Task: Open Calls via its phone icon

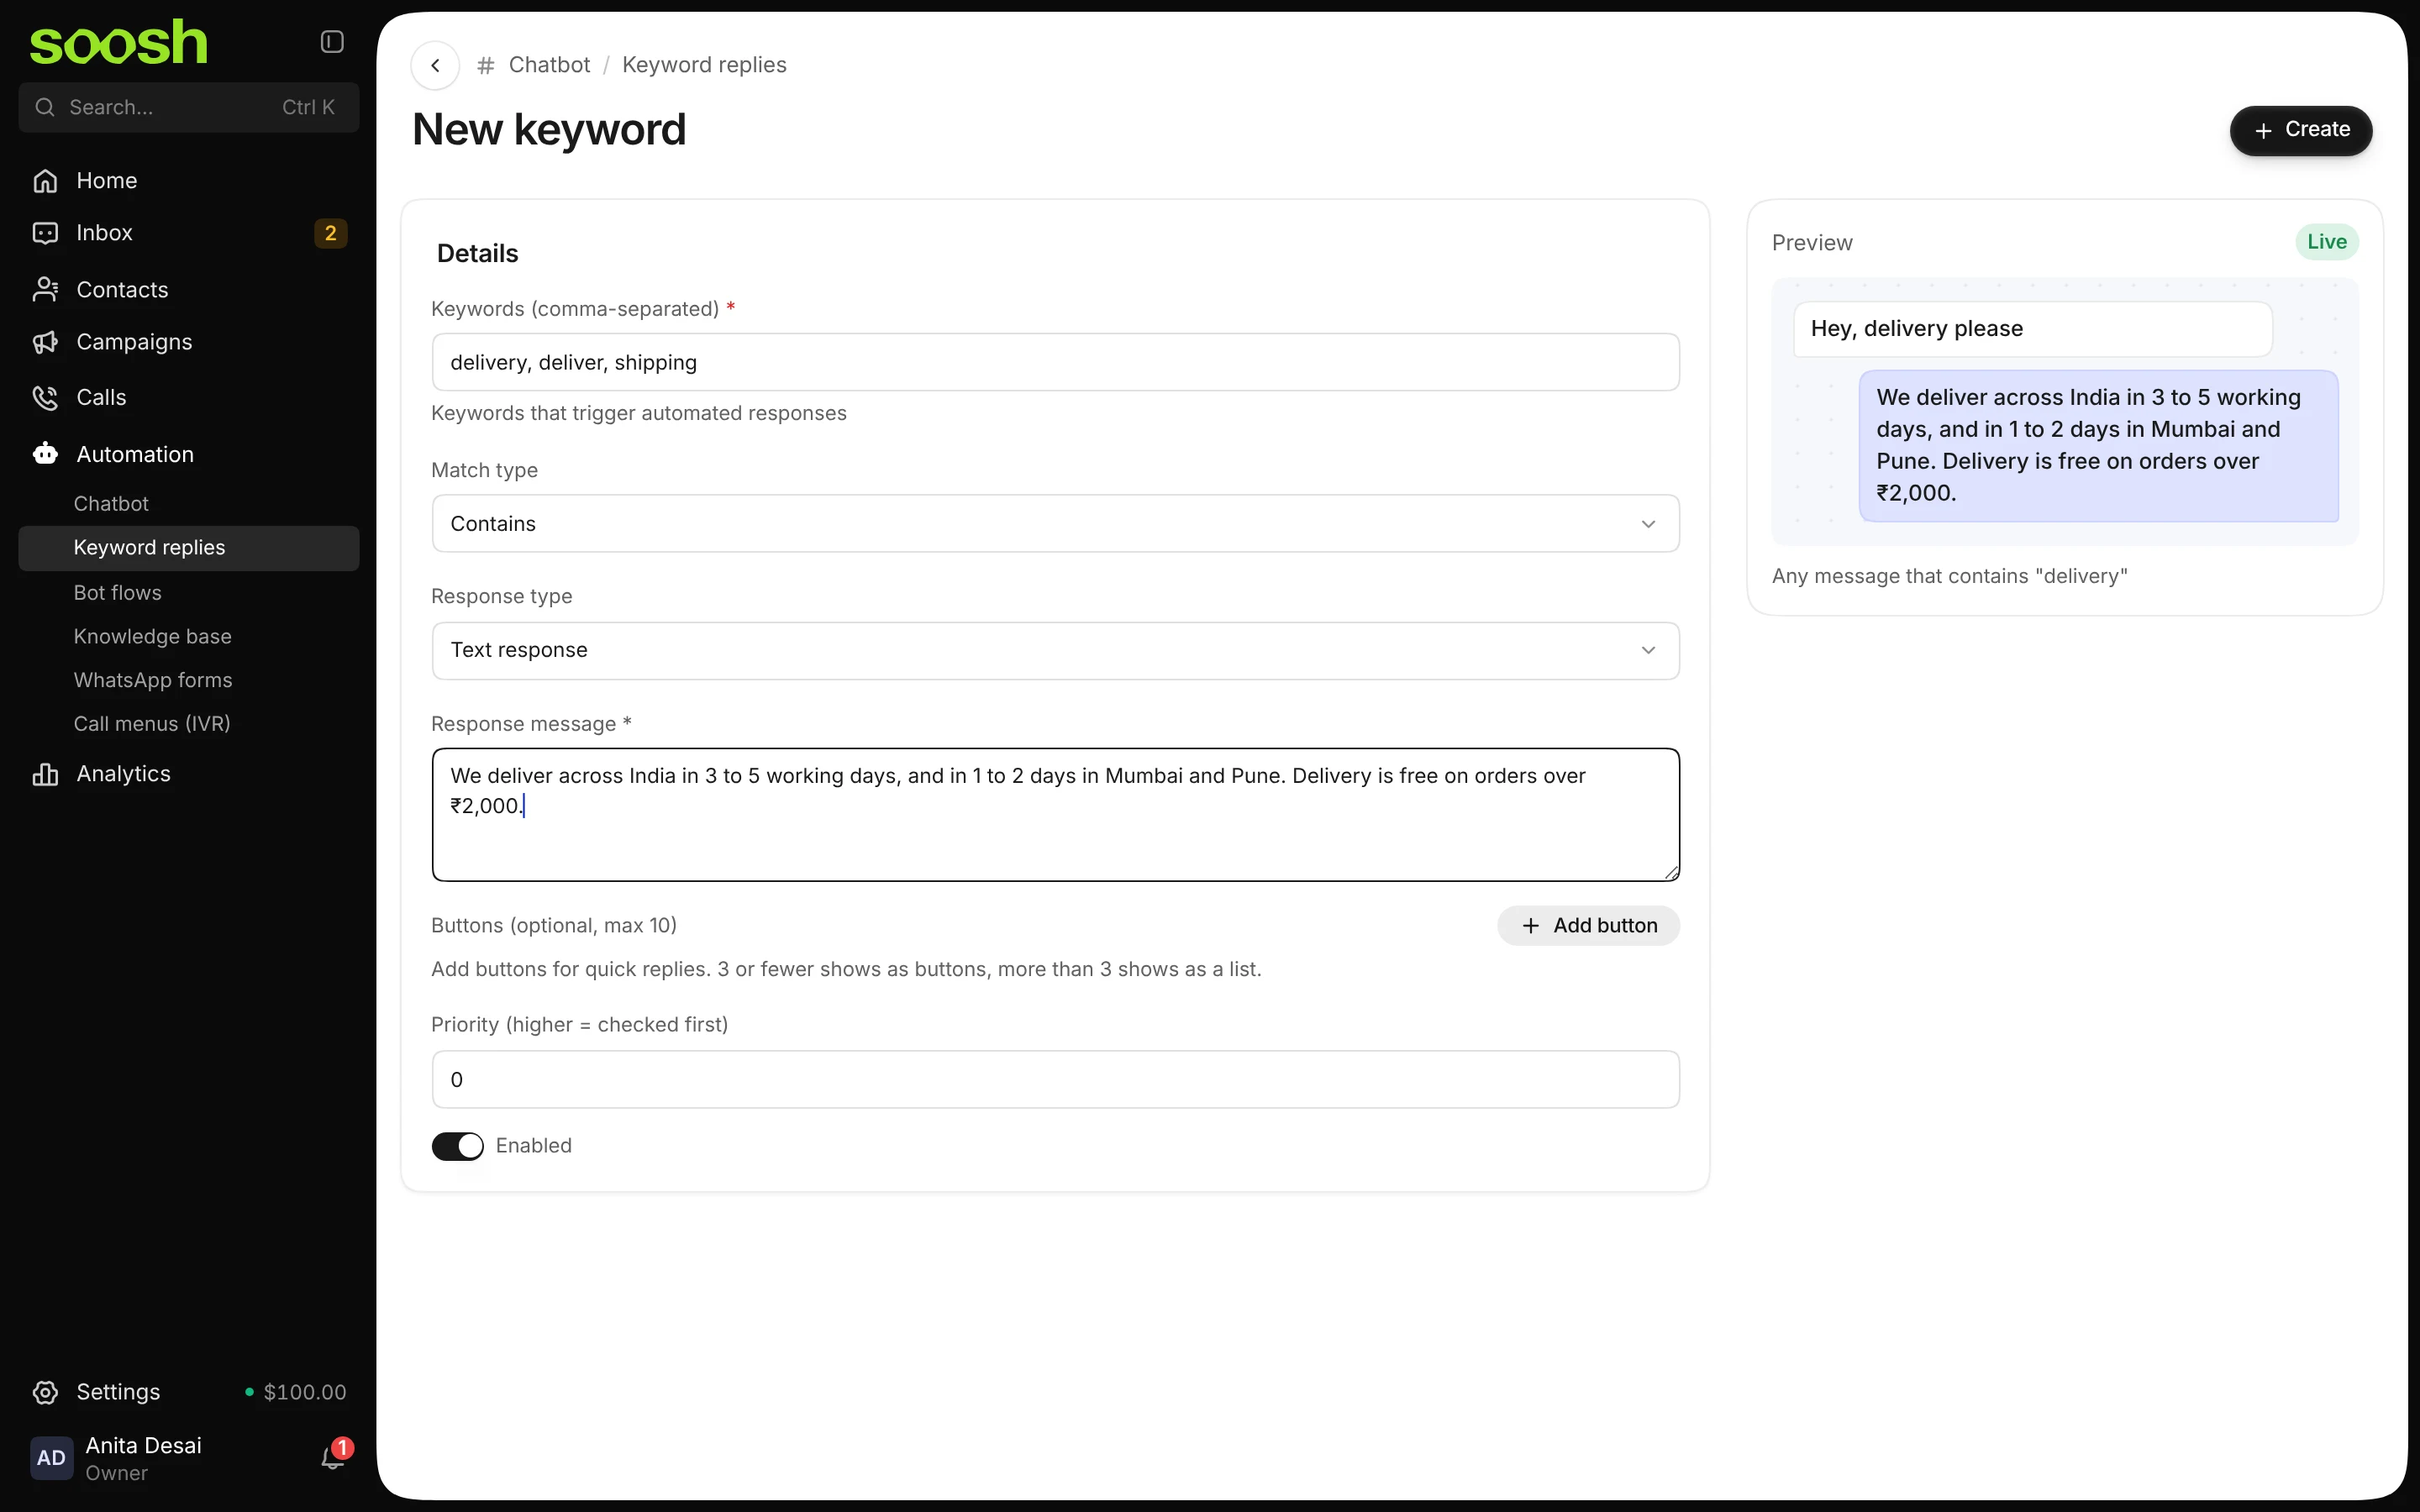Action: [45, 398]
